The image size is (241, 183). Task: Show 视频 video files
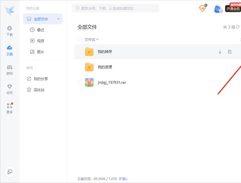point(37,41)
